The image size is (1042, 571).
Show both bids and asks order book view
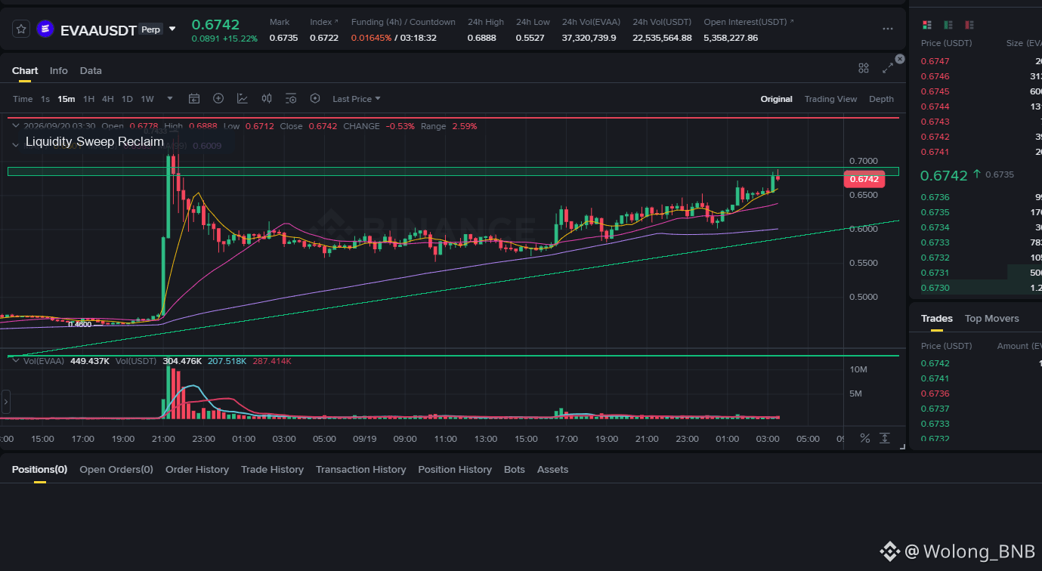click(927, 25)
